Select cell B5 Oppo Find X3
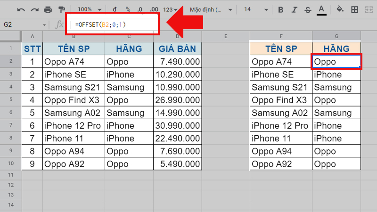The width and height of the screenshot is (377, 212). coord(74,100)
